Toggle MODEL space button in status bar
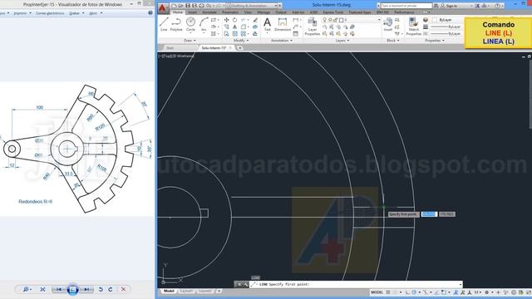This screenshot has width=532, height=299. click(x=377, y=292)
